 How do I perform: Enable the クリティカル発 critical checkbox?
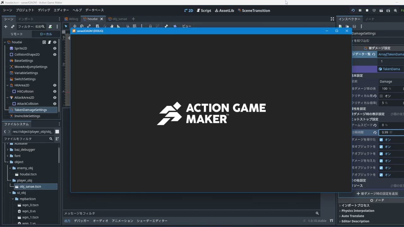[x=381, y=96]
